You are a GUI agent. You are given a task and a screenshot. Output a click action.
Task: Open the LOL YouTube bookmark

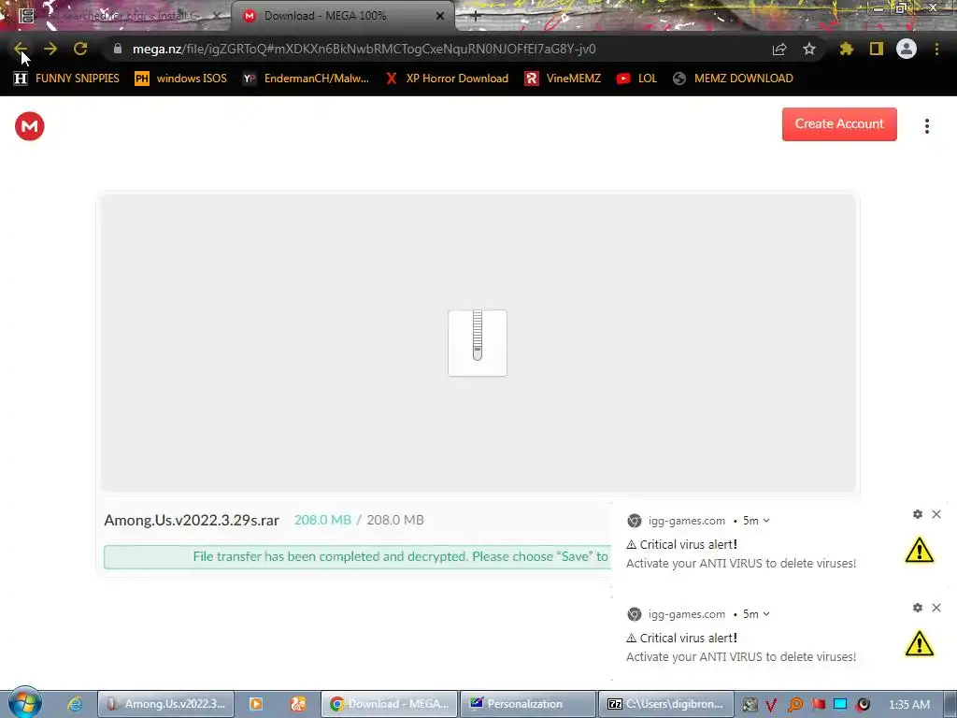636,79
